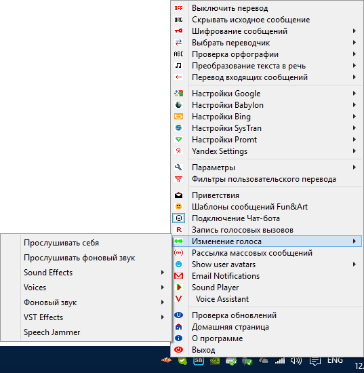Click the wrench Параметры icon
The width and height of the screenshot is (364, 373).
178,168
